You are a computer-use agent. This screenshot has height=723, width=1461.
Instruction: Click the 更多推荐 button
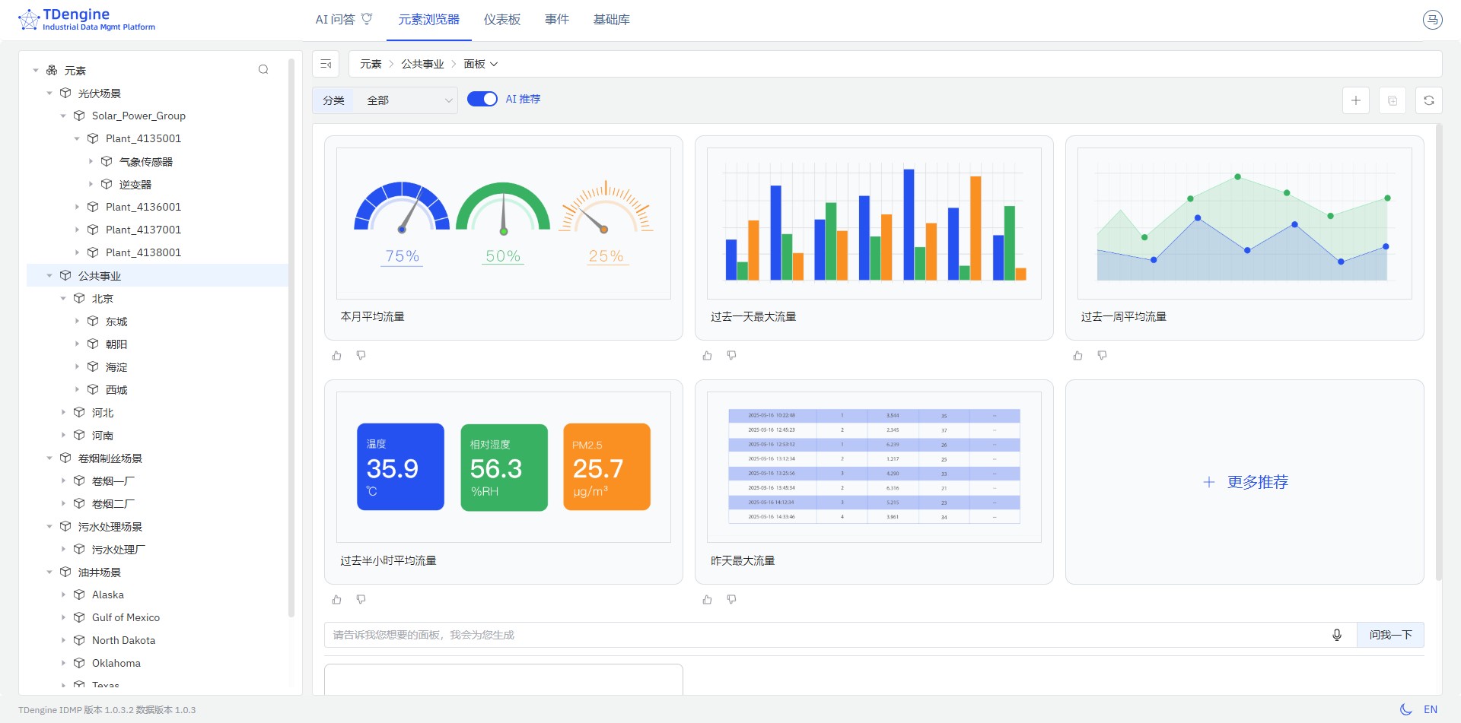click(1246, 482)
